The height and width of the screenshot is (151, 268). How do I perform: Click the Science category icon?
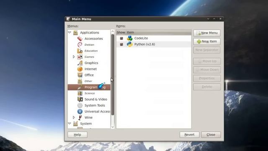pyautogui.click(x=80, y=93)
